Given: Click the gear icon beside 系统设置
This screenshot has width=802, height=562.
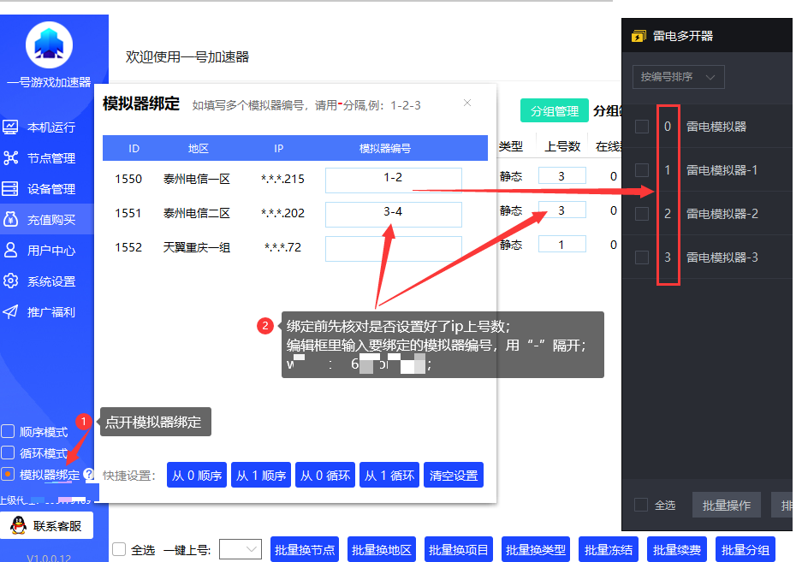Looking at the screenshot, I should tap(10, 281).
